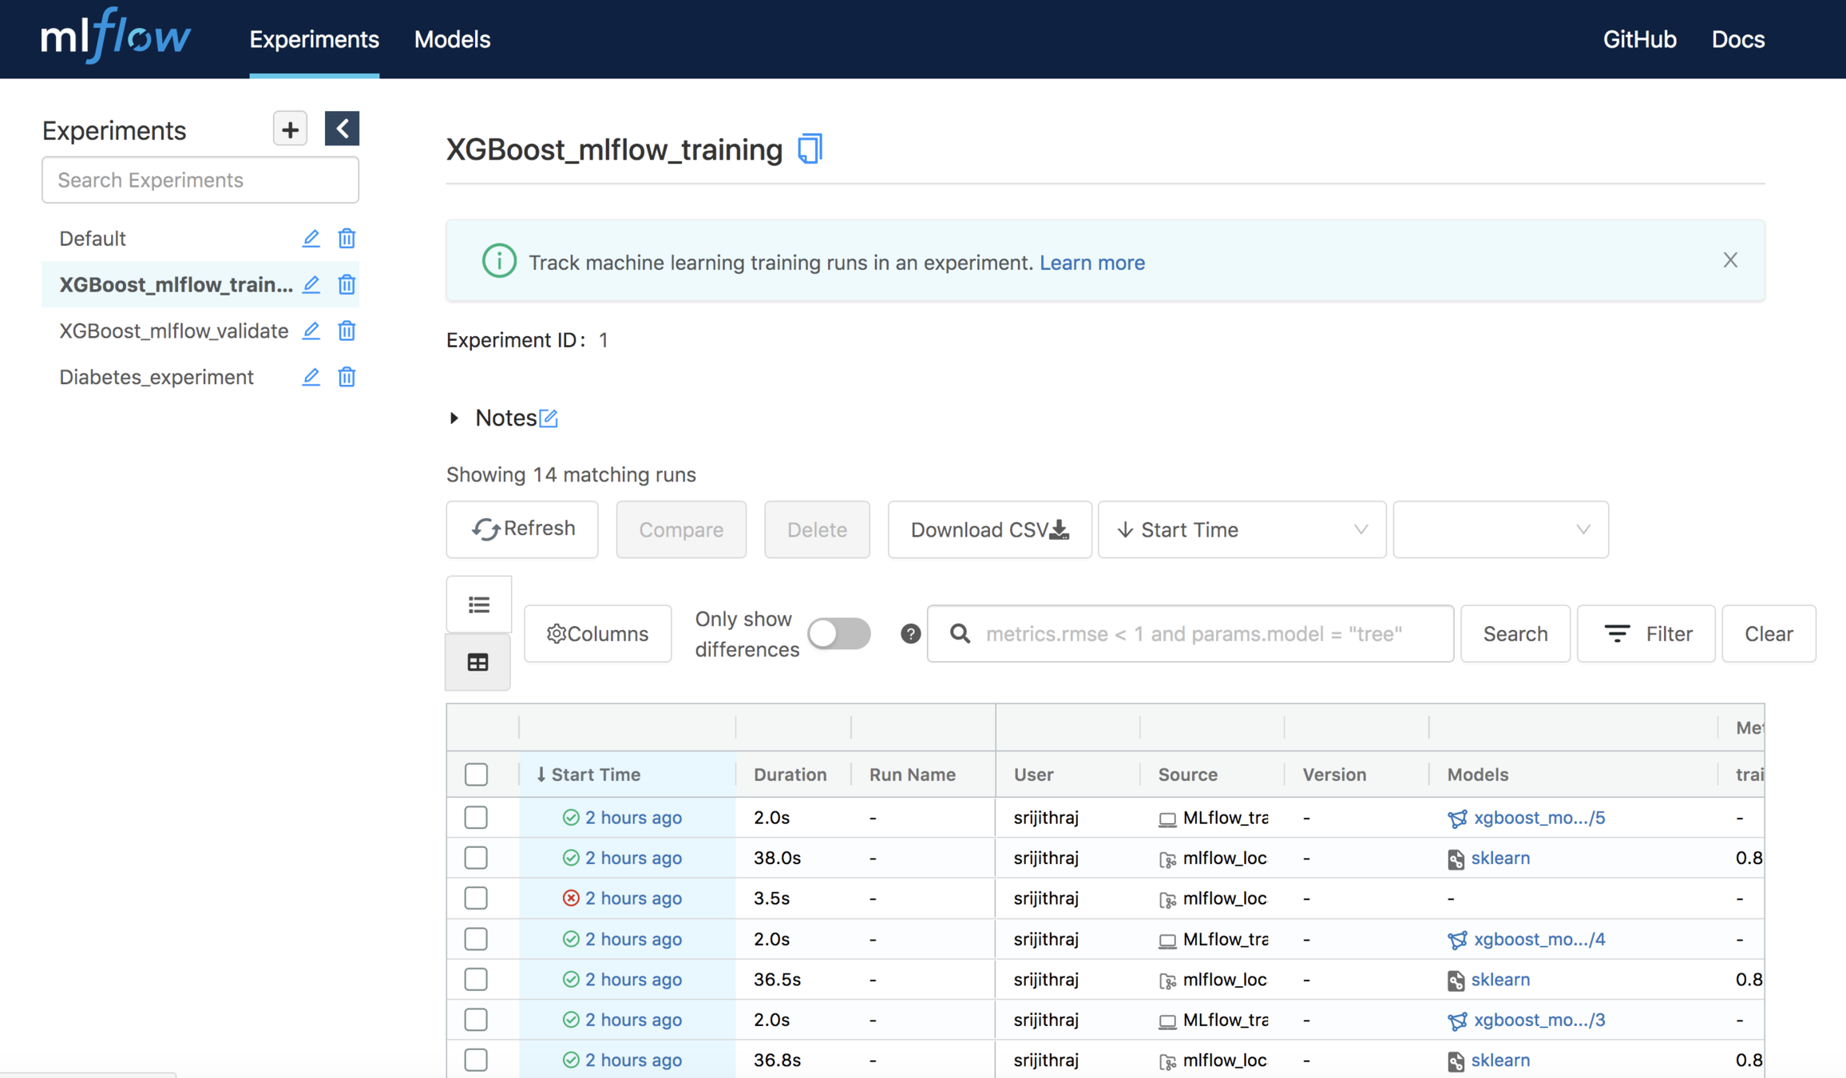Open the Start Time sort dropdown
Viewport: 1846px width, 1078px height.
pyautogui.click(x=1242, y=529)
